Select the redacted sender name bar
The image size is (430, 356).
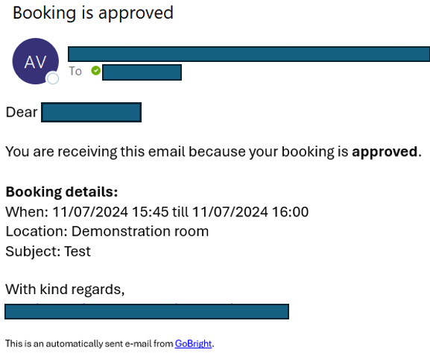pyautogui.click(x=249, y=54)
